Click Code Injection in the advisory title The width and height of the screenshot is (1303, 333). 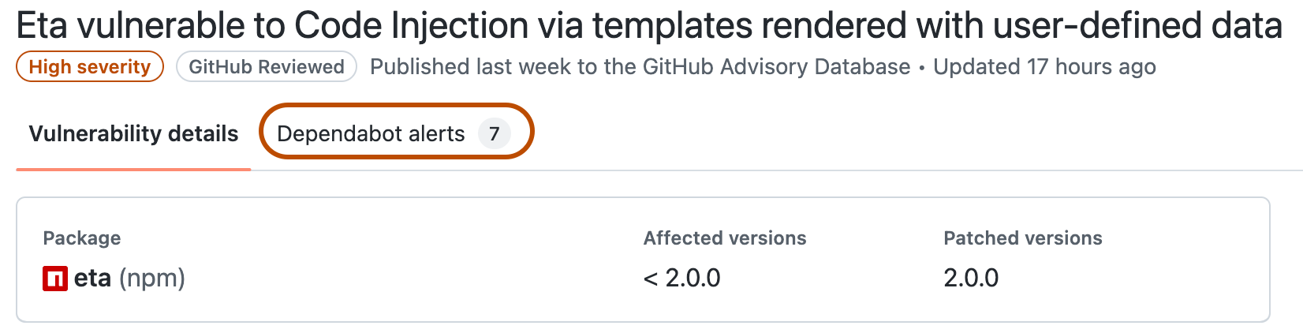coord(412,26)
